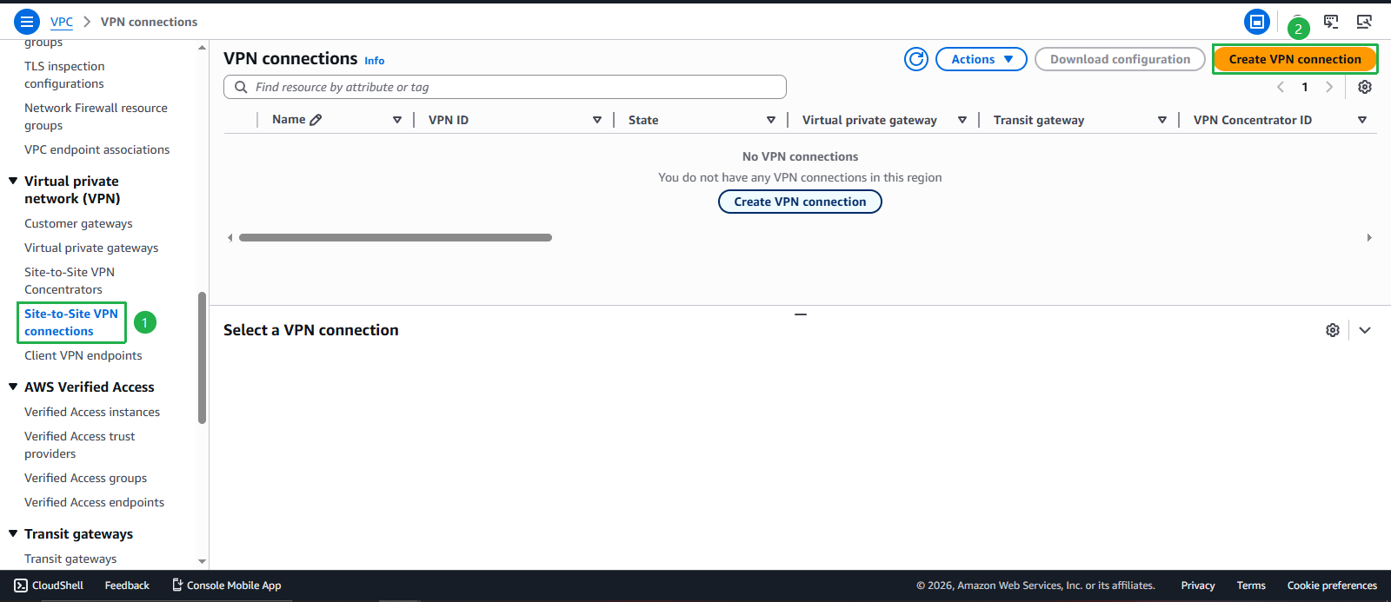
Task: Click outlined Create VPN connection button in empty table
Action: pyautogui.click(x=800, y=202)
